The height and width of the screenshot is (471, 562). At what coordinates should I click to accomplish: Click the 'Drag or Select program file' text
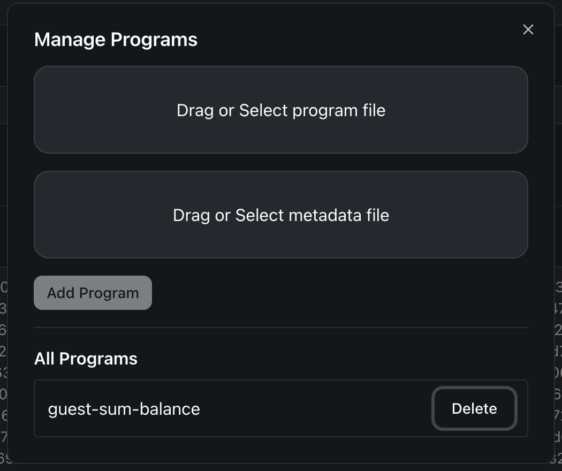pos(281,111)
